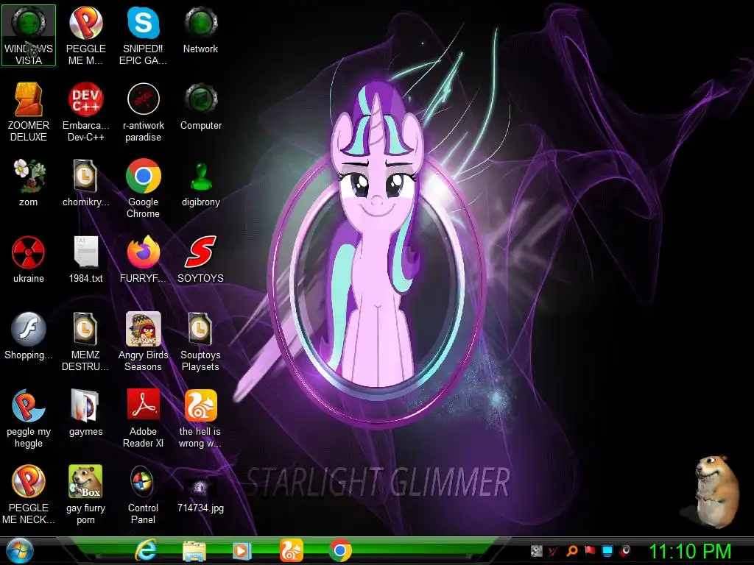Select the MEMZ DESTRU... file icon
This screenshot has height=565, width=754.
click(85, 341)
